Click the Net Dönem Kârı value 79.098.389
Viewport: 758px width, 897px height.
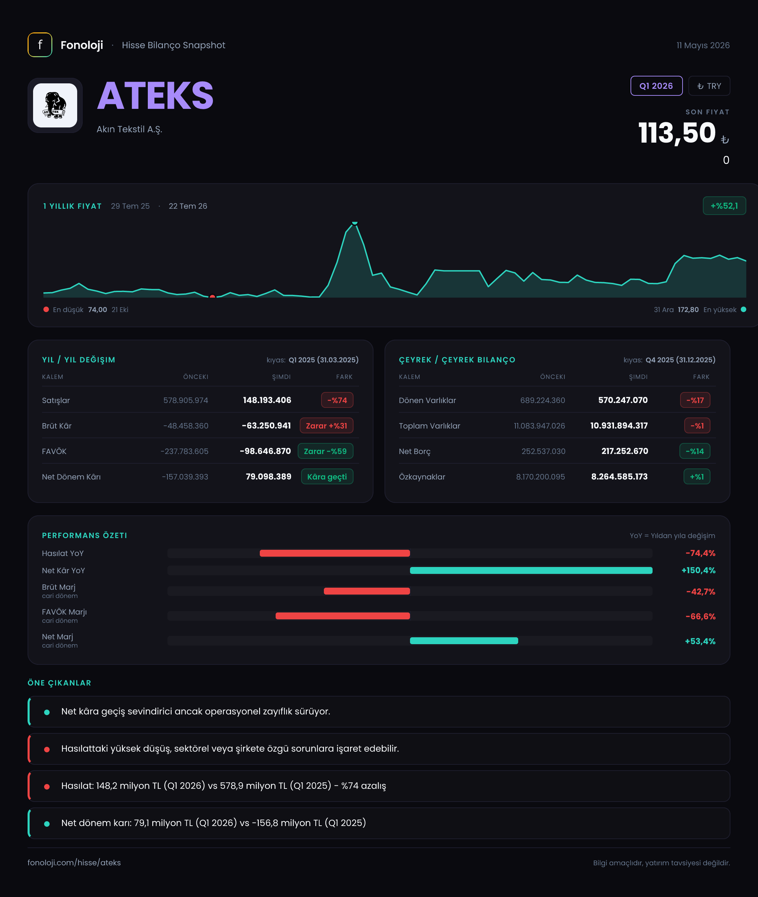point(268,477)
